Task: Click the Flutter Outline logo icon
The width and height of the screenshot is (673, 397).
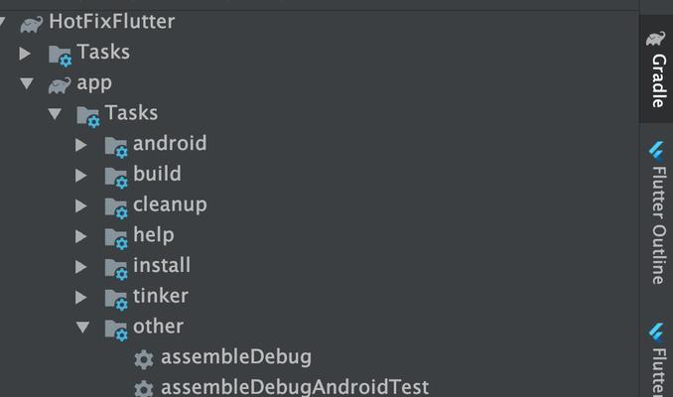Action: 656,150
